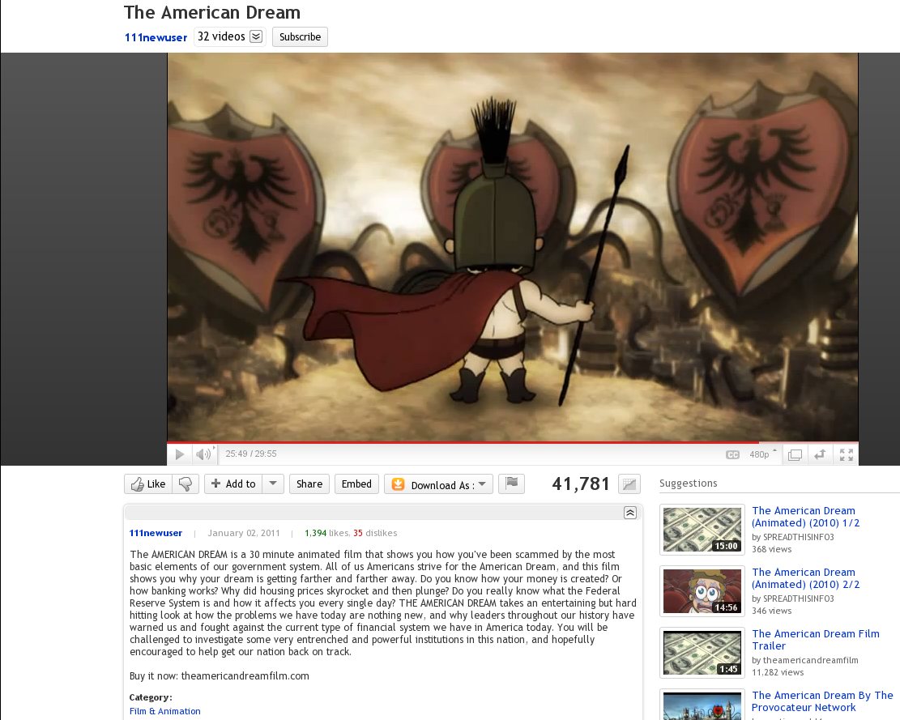
Task: Click the Add to button
Action: 233,484
